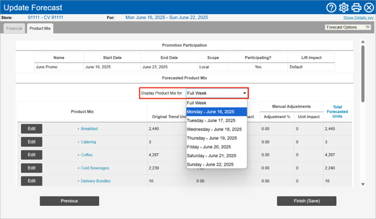This screenshot has height=219, width=376.
Task: Open settings gear icon in header
Action: (343, 8)
